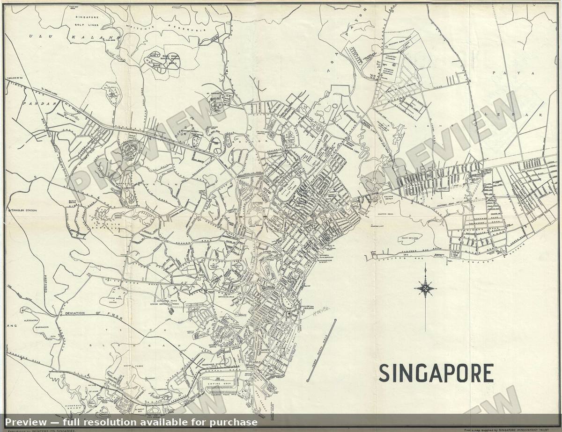Click the LEBAR label
Viewport: 562px width, 432px height.
pyautogui.click(x=514, y=115)
